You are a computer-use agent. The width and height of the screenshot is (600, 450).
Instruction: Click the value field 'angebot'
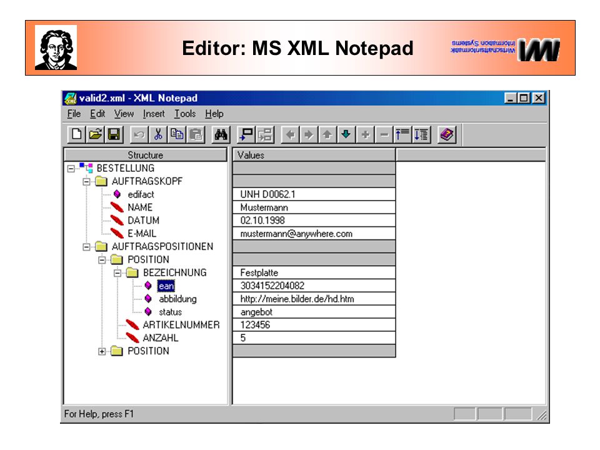click(x=314, y=312)
